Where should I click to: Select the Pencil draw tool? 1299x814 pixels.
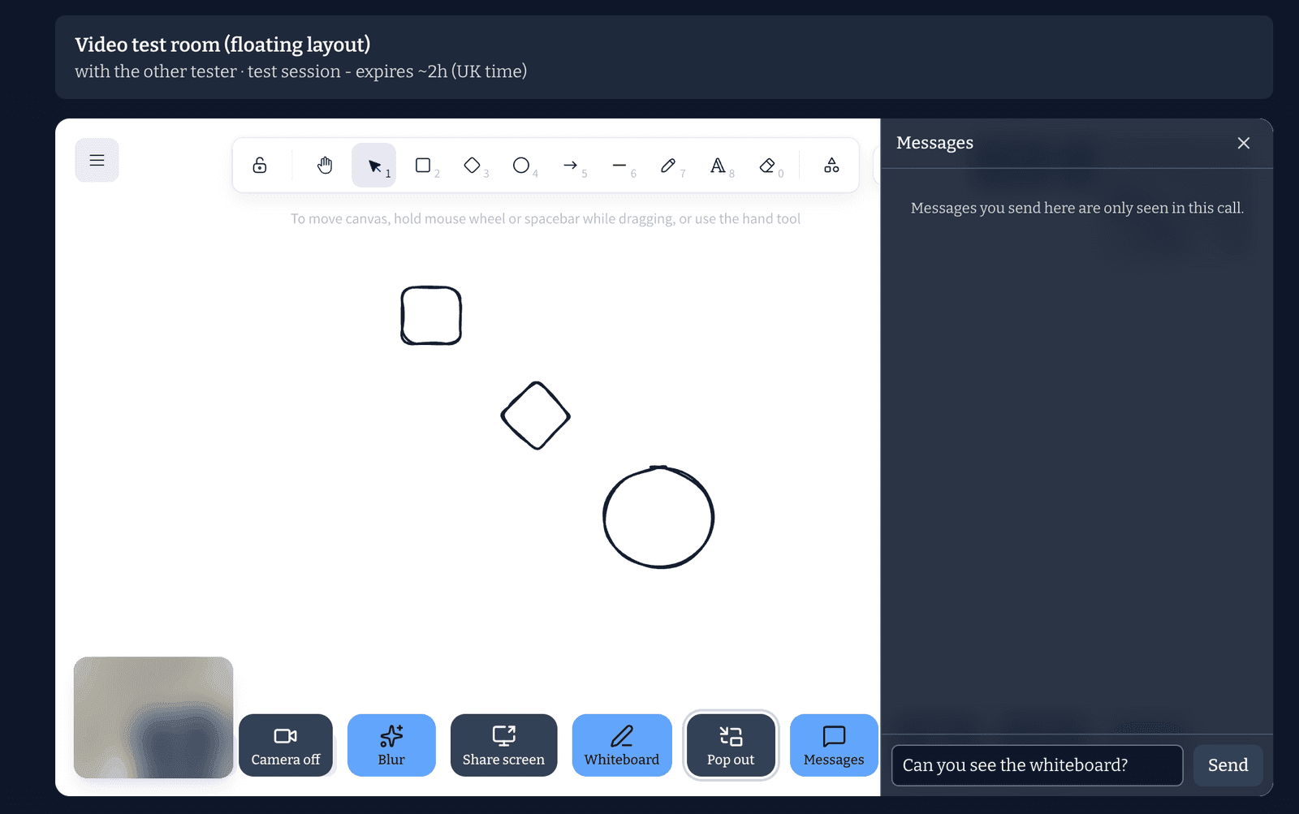(668, 166)
